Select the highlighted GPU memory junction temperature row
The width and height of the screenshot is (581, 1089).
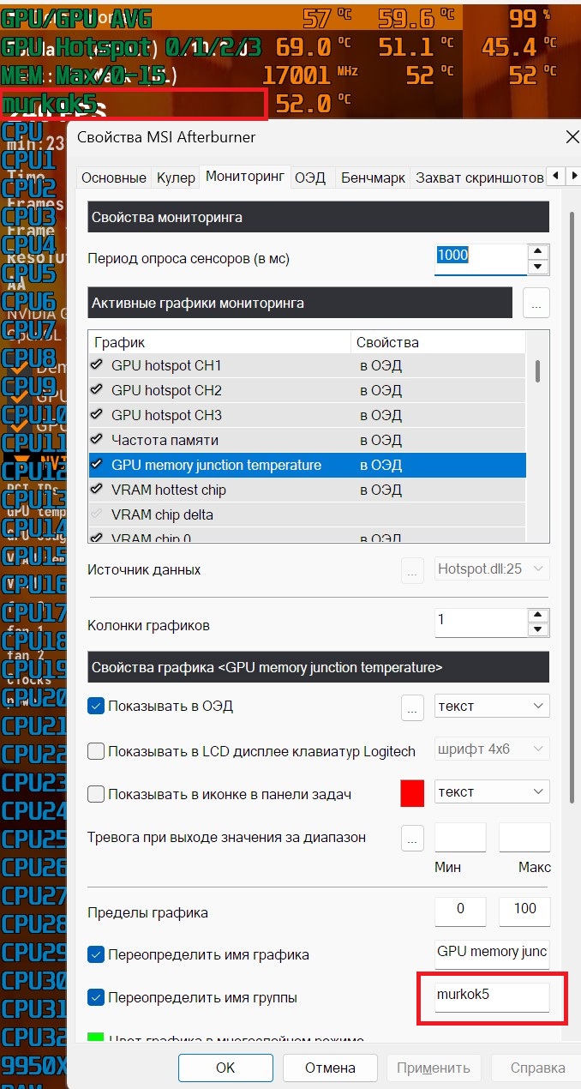tap(307, 465)
